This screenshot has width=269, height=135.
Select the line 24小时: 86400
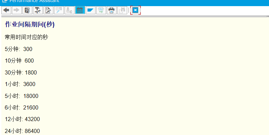pyautogui.click(x=22, y=131)
